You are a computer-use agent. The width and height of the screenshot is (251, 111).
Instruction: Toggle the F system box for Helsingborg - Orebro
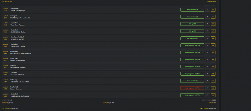click(207, 67)
